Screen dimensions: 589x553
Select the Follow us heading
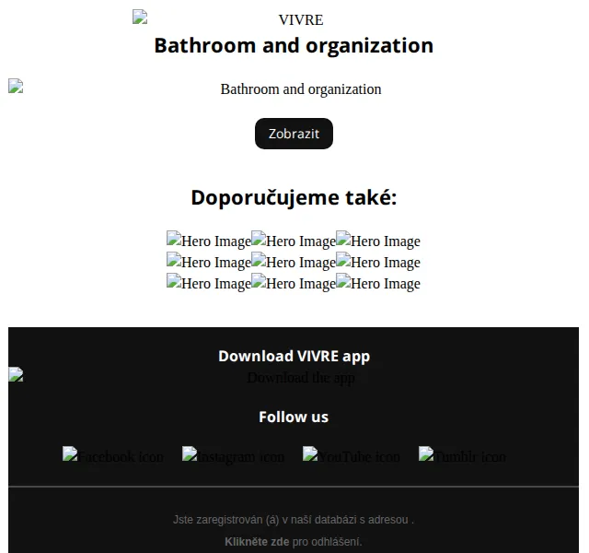(294, 417)
